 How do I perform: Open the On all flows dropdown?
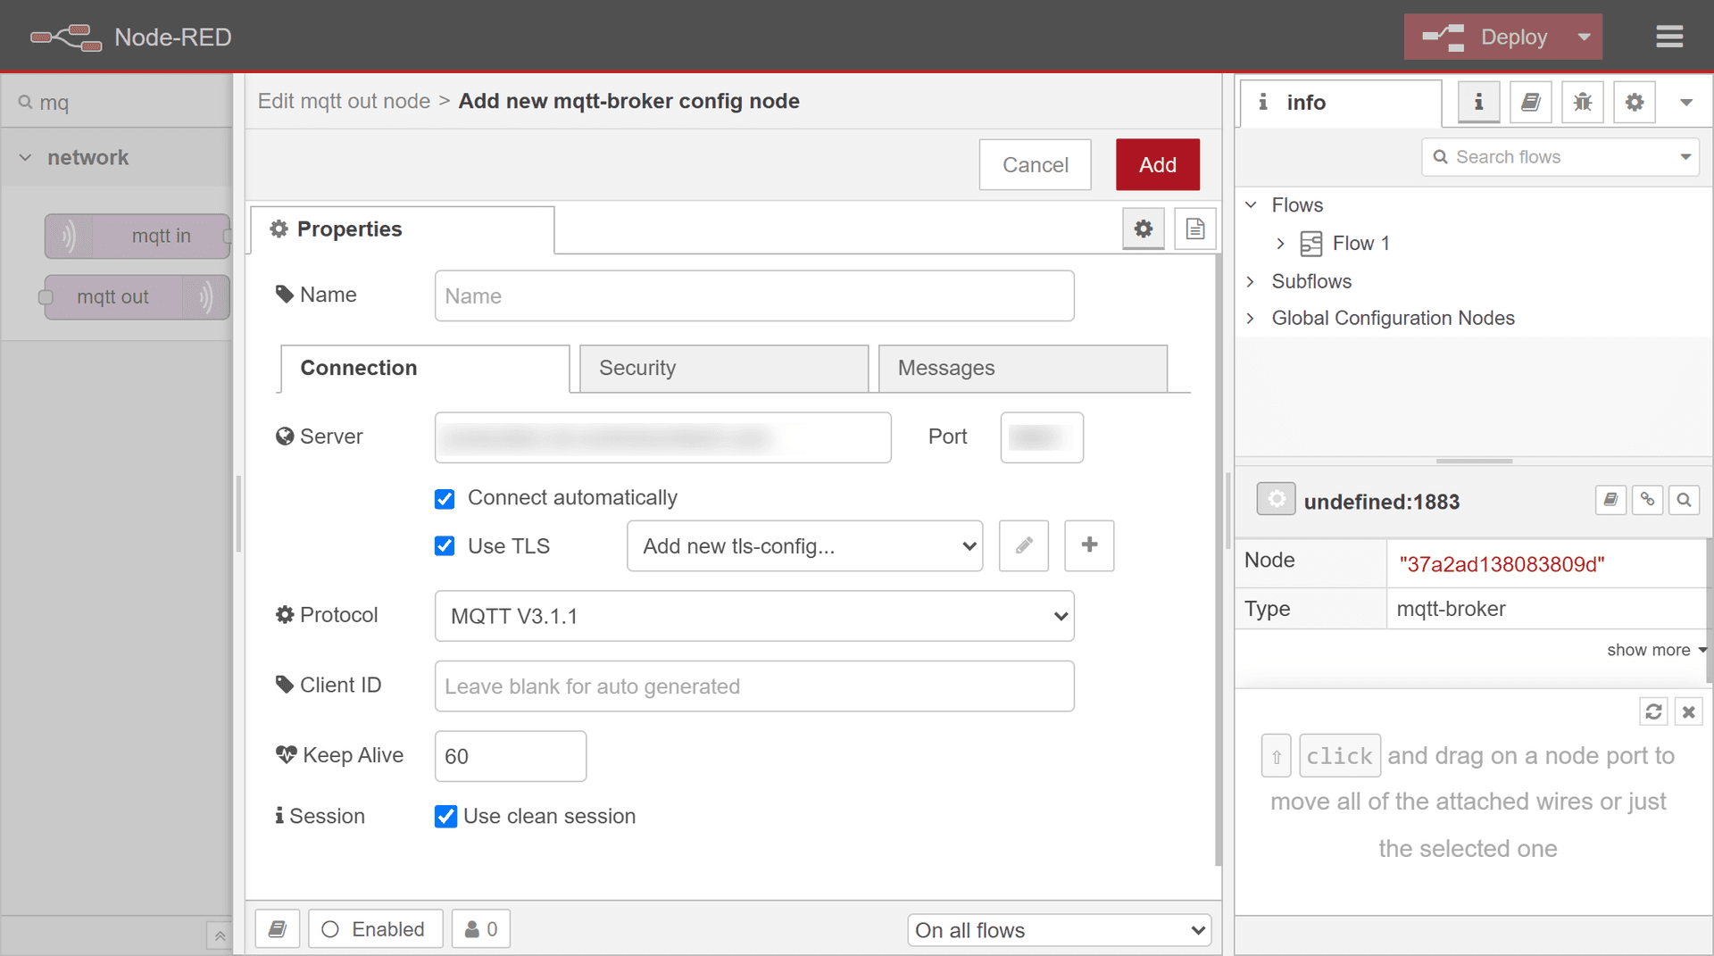tap(1059, 929)
